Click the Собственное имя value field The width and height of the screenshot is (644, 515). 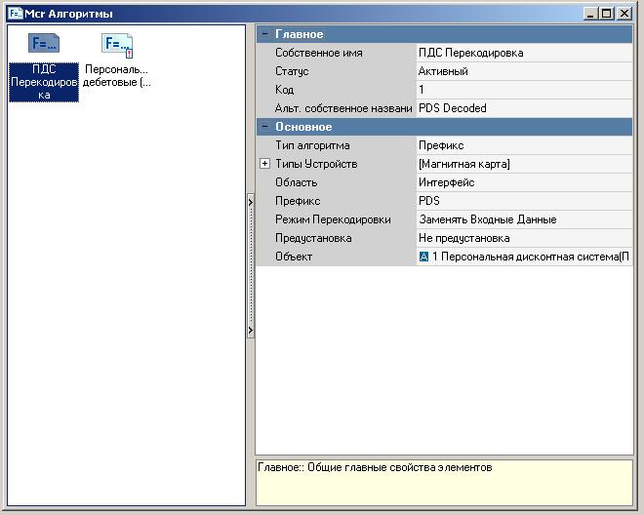pos(524,53)
